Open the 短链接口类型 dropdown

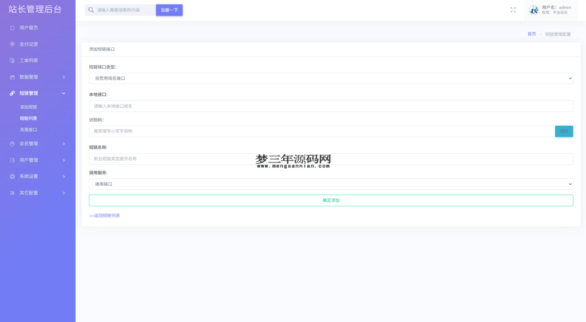(331, 78)
